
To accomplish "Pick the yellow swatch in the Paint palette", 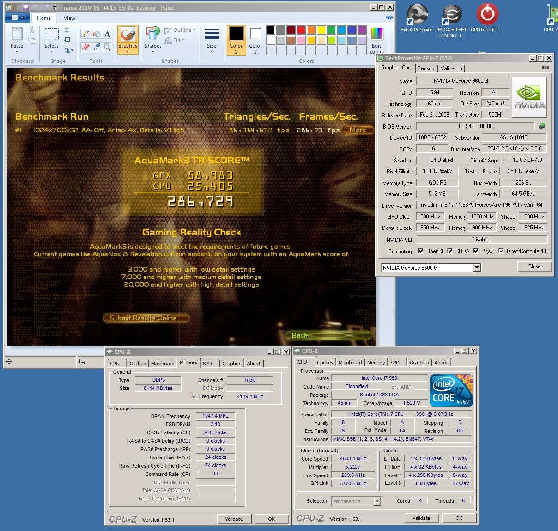I will [321, 30].
